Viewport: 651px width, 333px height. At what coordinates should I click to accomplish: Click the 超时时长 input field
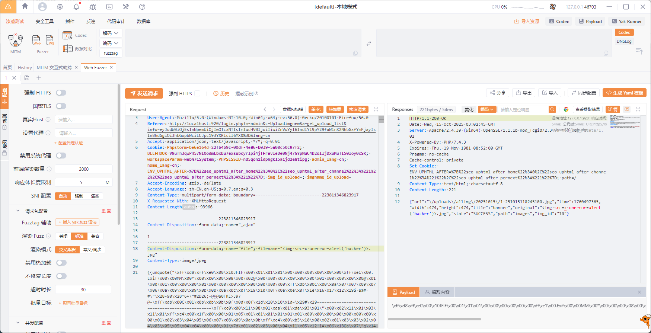tap(83, 289)
